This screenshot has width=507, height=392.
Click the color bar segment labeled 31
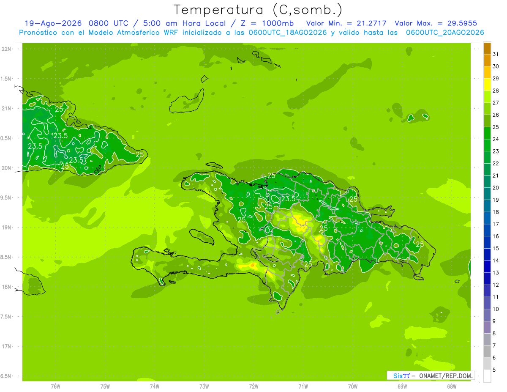pyautogui.click(x=487, y=49)
